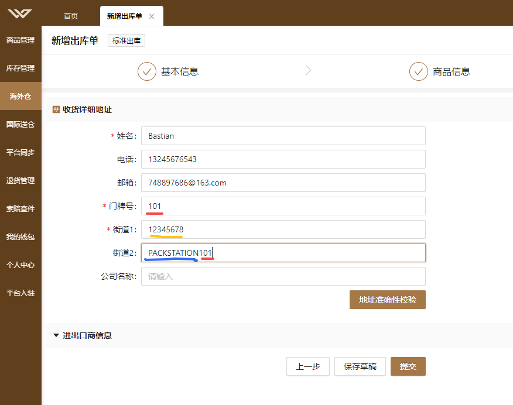Click the 基本信息 step checkmark circle
Viewport: 513px width, 405px height.
point(147,71)
